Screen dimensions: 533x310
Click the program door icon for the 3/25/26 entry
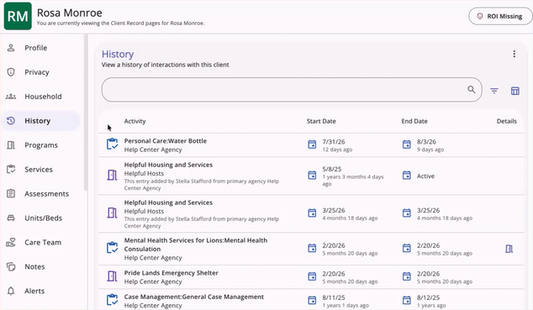point(112,213)
